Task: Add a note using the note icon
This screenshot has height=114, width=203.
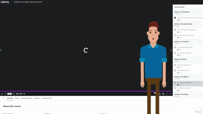Action: click(x=24, y=94)
